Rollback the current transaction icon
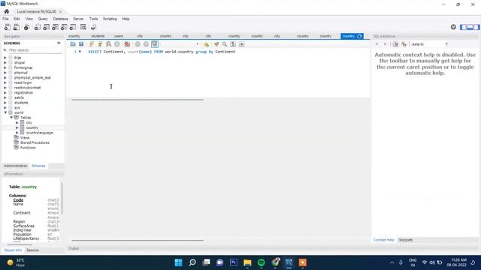The height and width of the screenshot is (270, 481). click(146, 44)
